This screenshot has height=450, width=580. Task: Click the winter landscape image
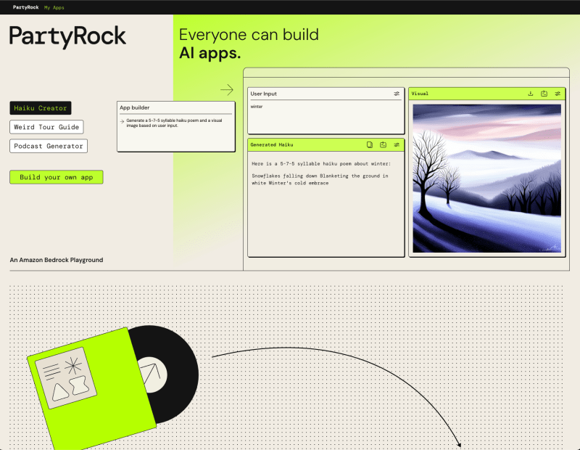click(x=486, y=179)
